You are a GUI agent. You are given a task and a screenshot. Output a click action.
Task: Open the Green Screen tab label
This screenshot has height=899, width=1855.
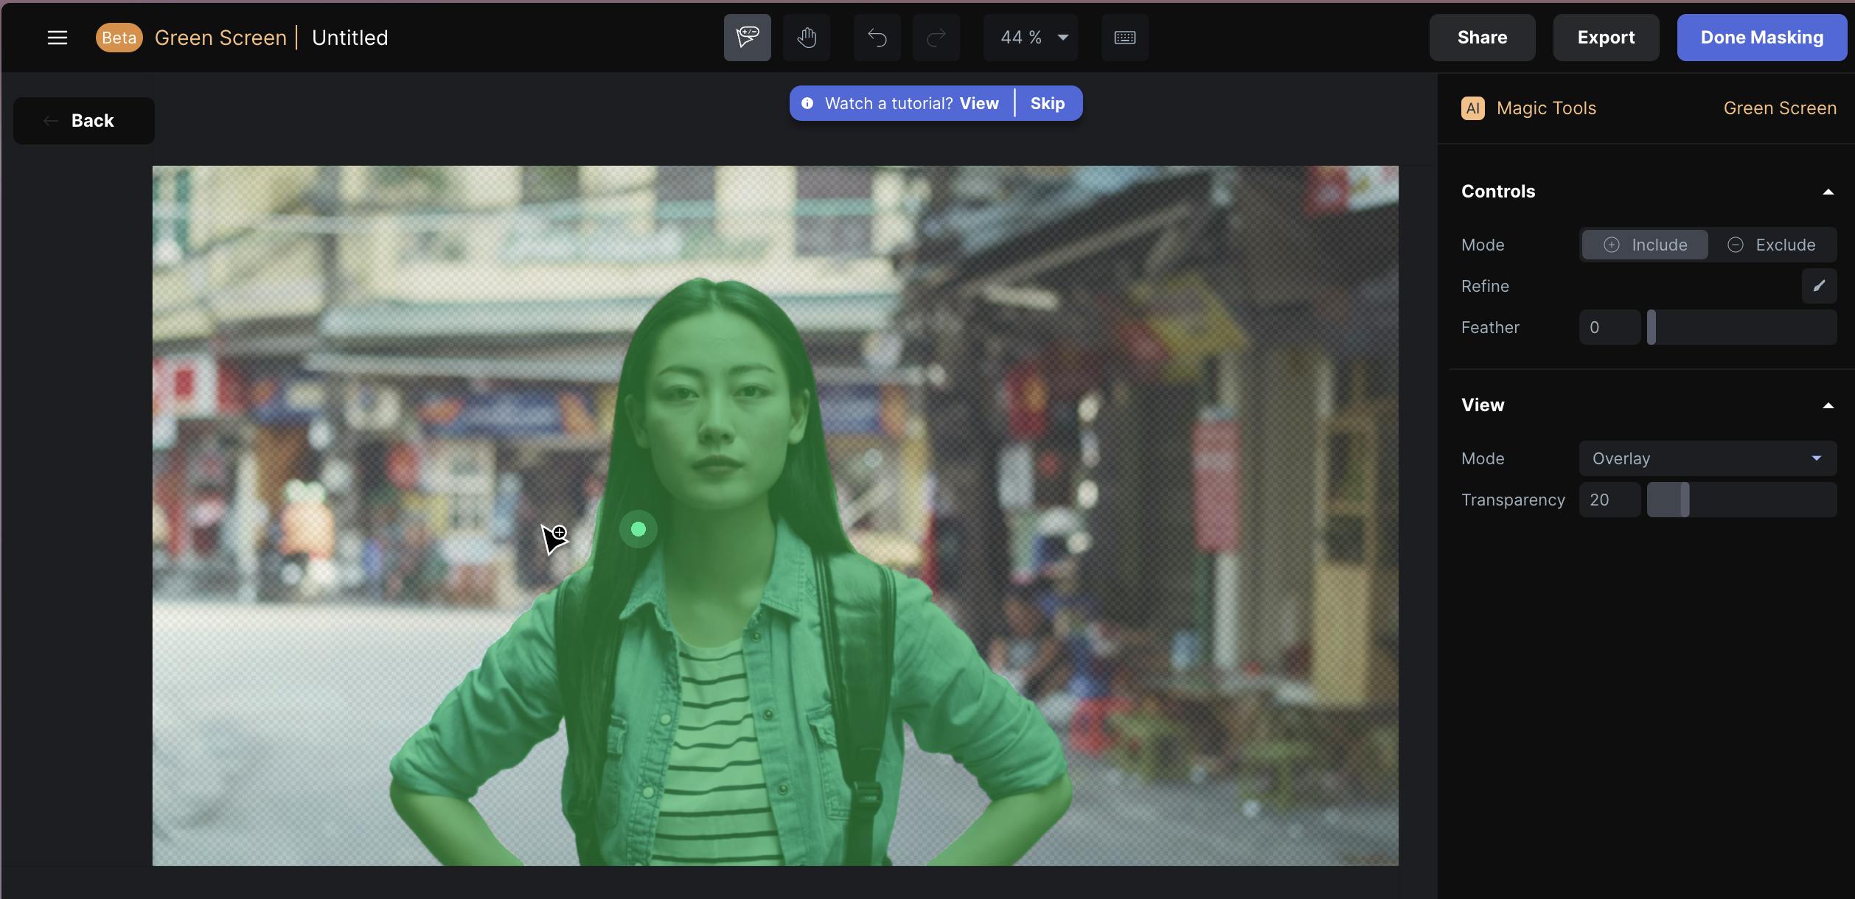pos(1779,108)
